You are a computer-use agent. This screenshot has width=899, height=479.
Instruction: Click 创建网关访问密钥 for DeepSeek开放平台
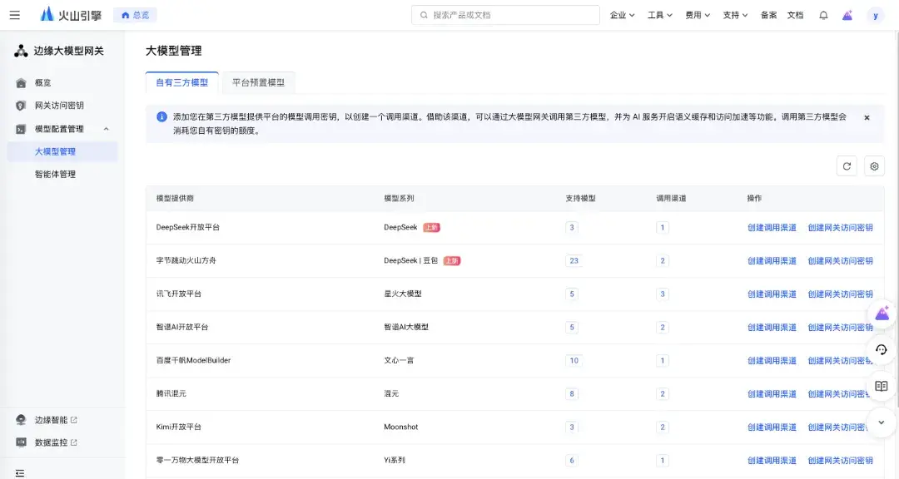841,228
